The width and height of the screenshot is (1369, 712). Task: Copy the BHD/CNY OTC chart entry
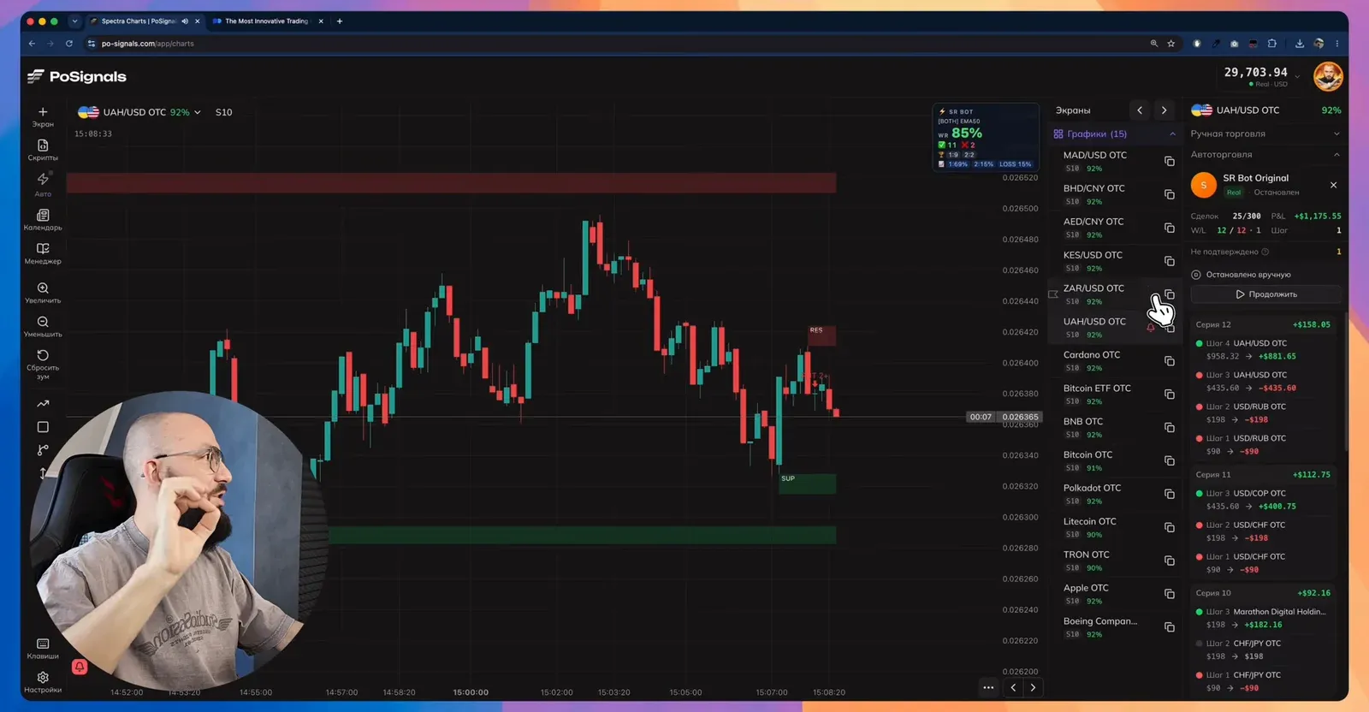(1170, 194)
